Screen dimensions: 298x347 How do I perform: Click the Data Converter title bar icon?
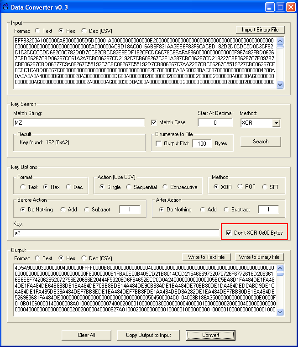6,6
